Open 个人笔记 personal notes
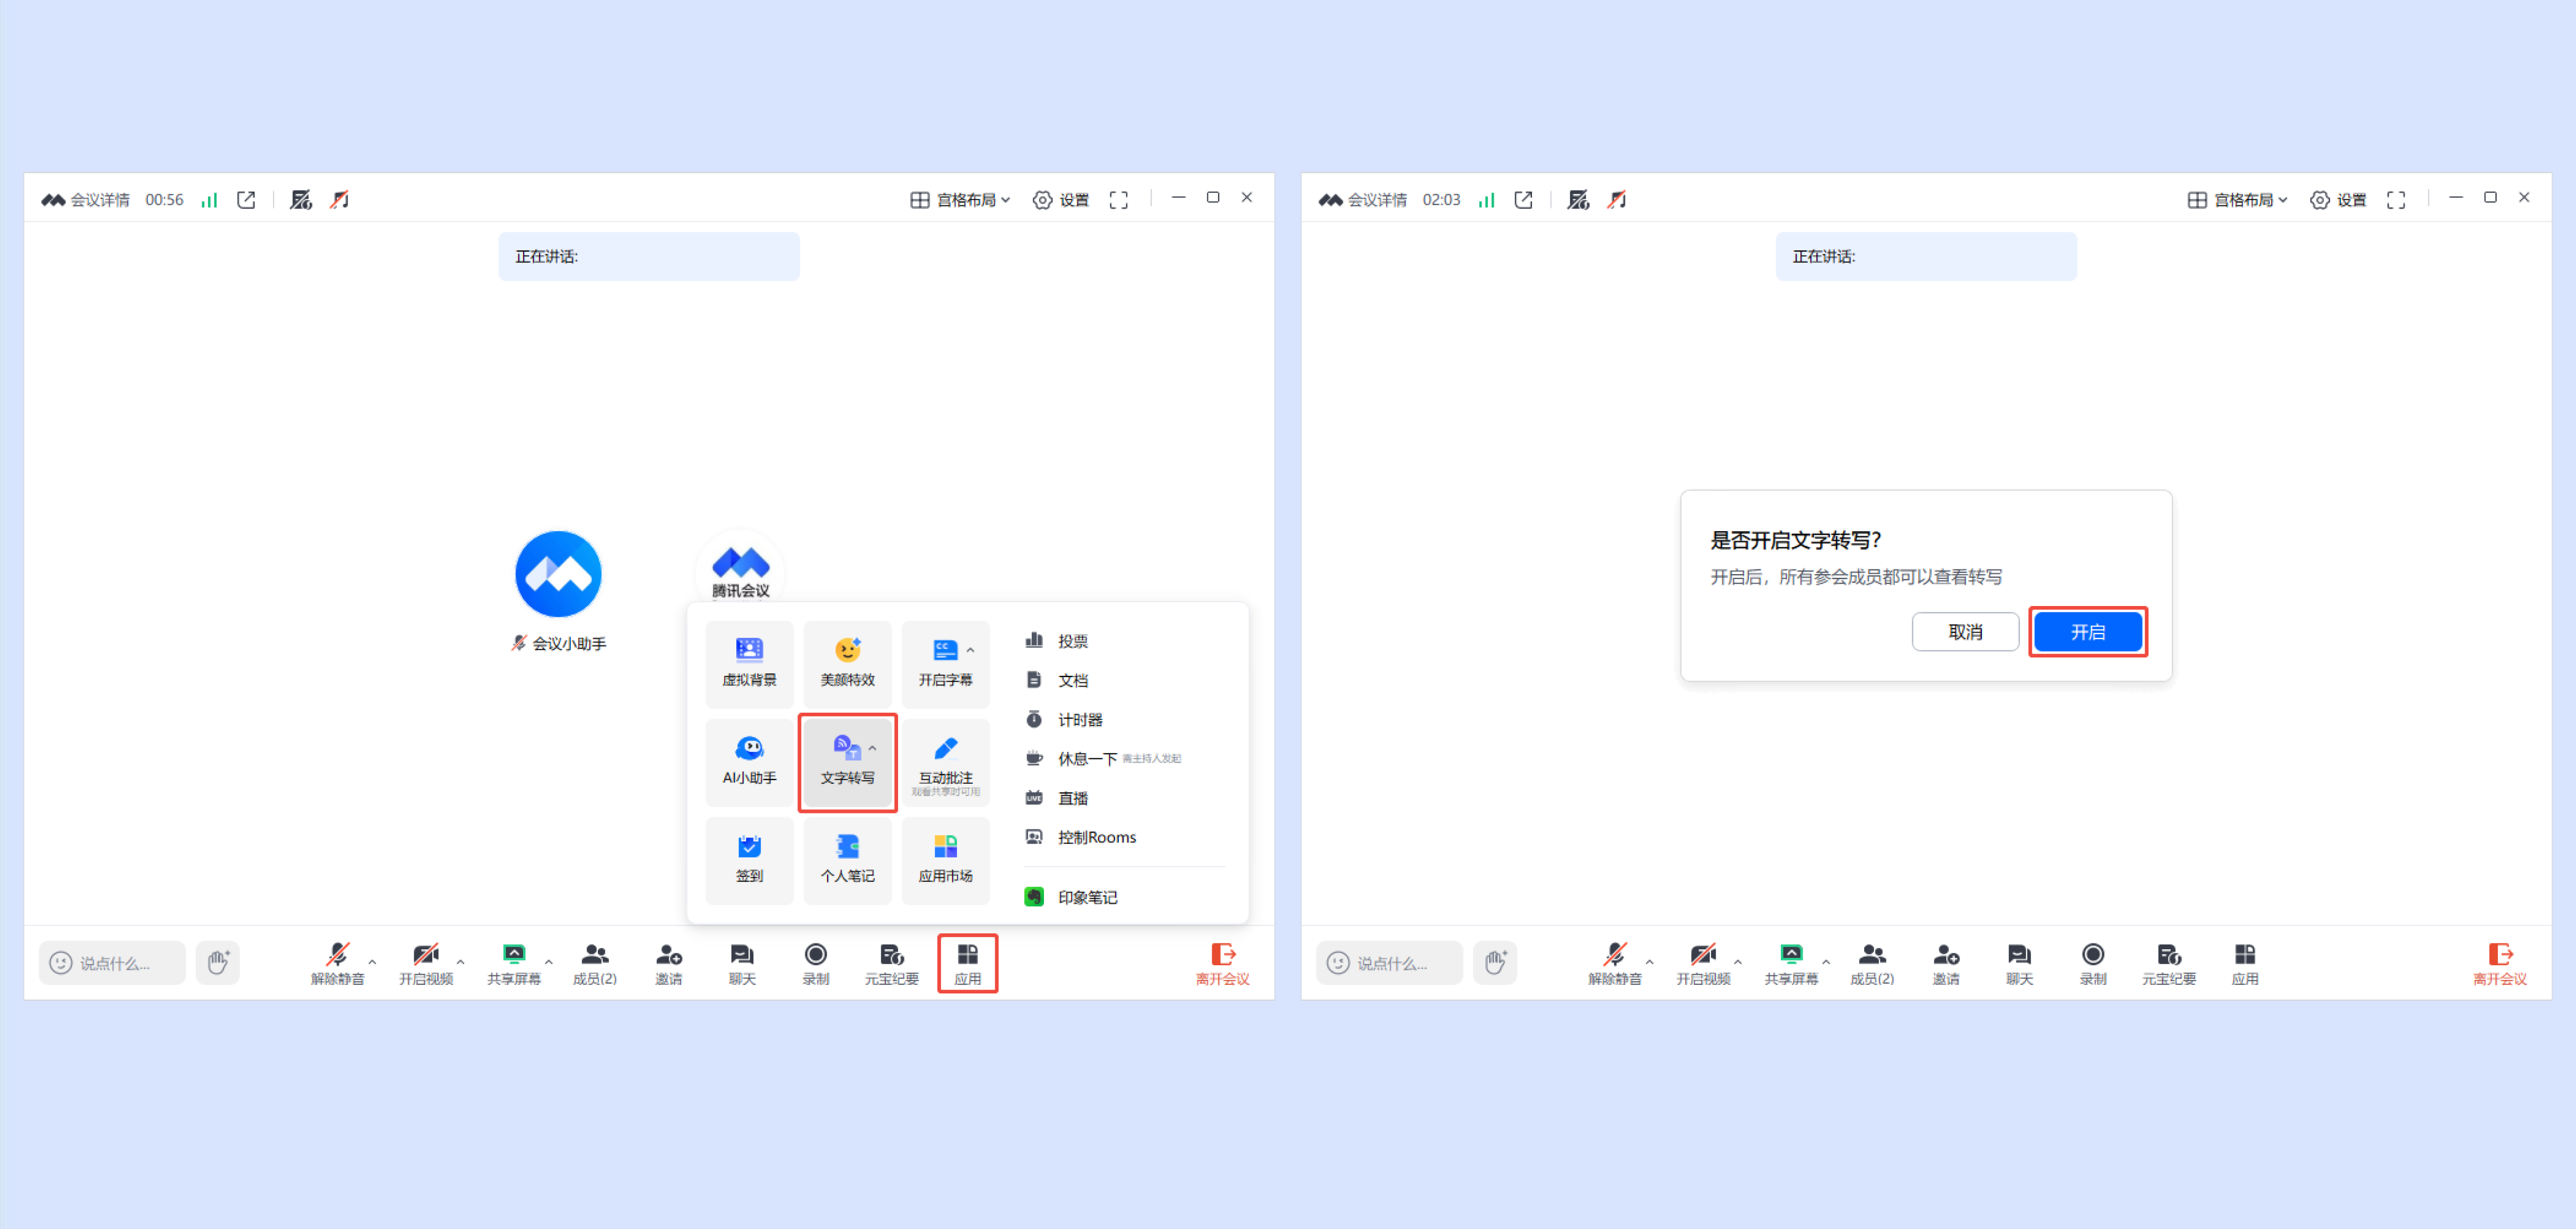 coord(847,859)
